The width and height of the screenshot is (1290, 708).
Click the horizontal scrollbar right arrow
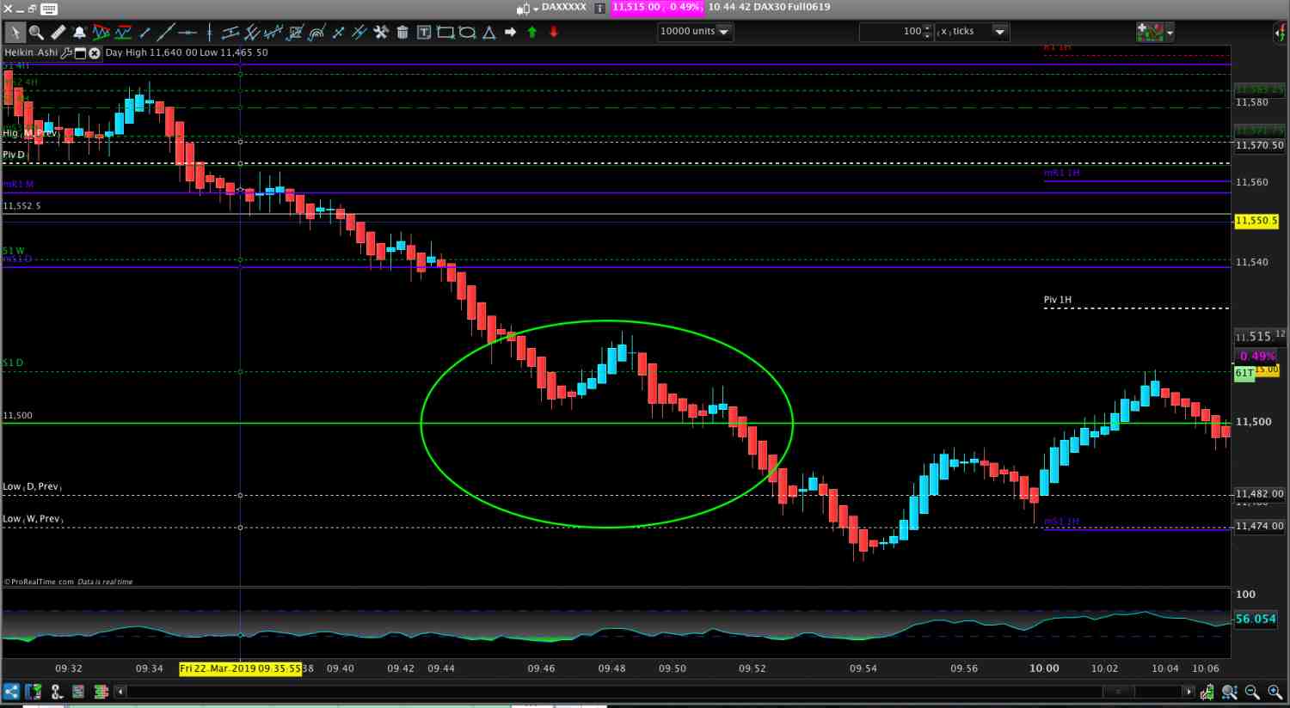click(1189, 692)
